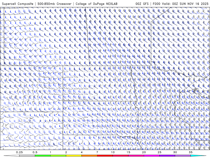Click the 0.5 legend value
This screenshot has height=157, width=210.
coord(35,152)
